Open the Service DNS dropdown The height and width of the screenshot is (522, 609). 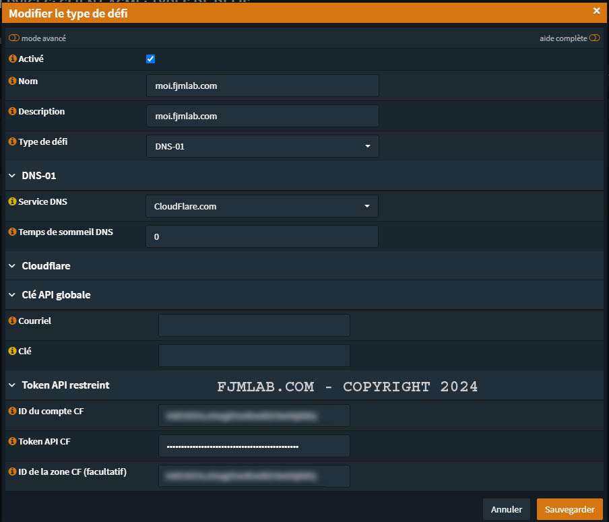[x=262, y=206]
